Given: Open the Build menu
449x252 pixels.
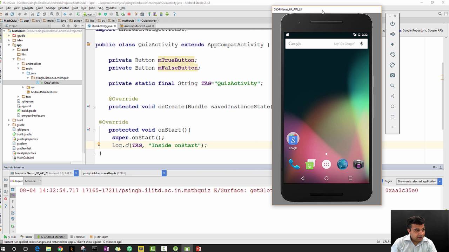Looking at the screenshot, I should pyautogui.click(x=75, y=8).
